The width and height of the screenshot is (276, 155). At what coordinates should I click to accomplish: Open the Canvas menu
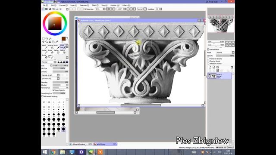63,5
